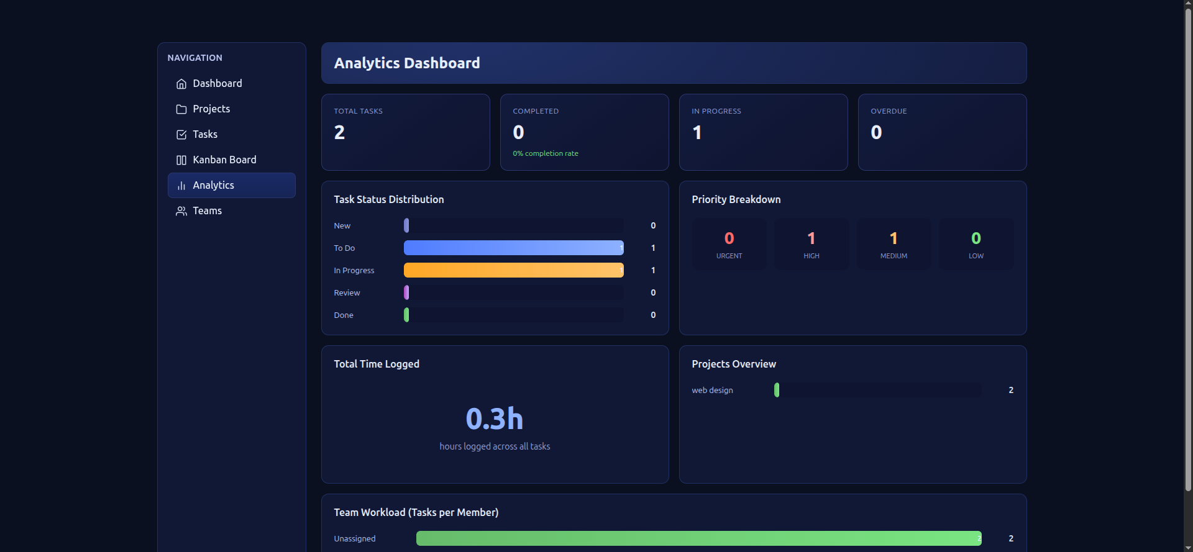Click the 'Total Time Logged' title
This screenshot has width=1193, height=552.
(377, 364)
